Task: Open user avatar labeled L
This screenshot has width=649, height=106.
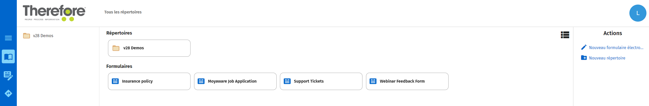Action: click(x=638, y=13)
